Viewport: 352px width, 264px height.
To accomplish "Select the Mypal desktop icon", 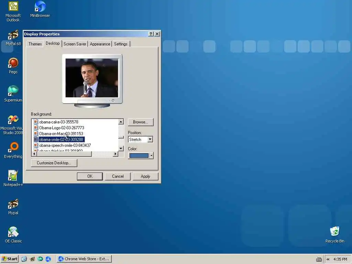I will [x=13, y=207].
